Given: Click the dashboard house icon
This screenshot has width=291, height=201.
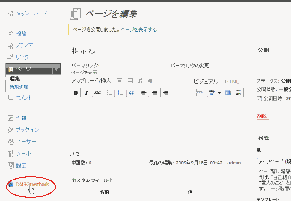Looking at the screenshot, I should coord(11,13).
